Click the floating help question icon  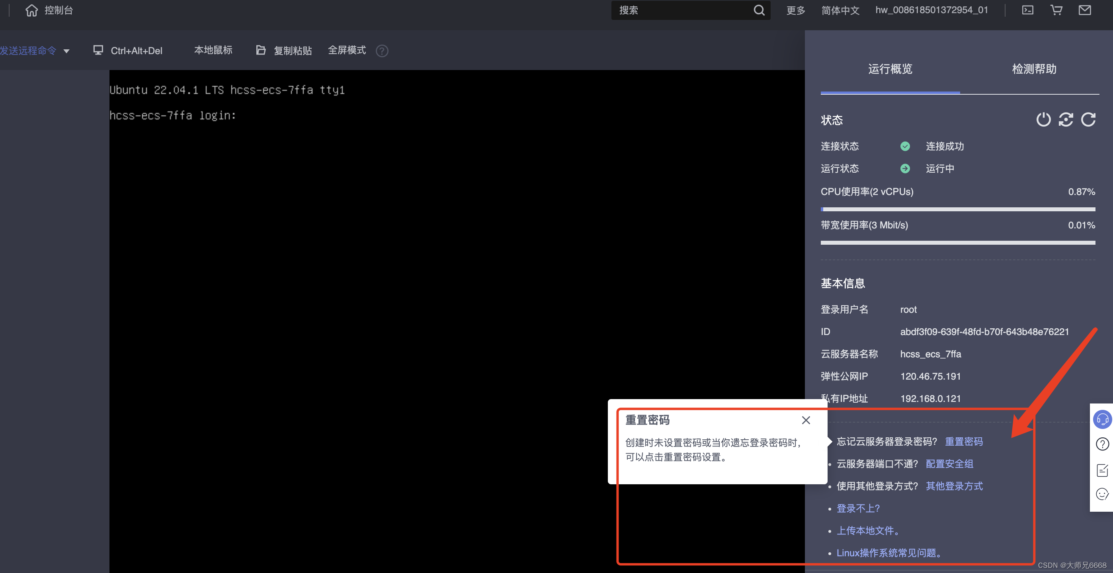(x=1102, y=444)
